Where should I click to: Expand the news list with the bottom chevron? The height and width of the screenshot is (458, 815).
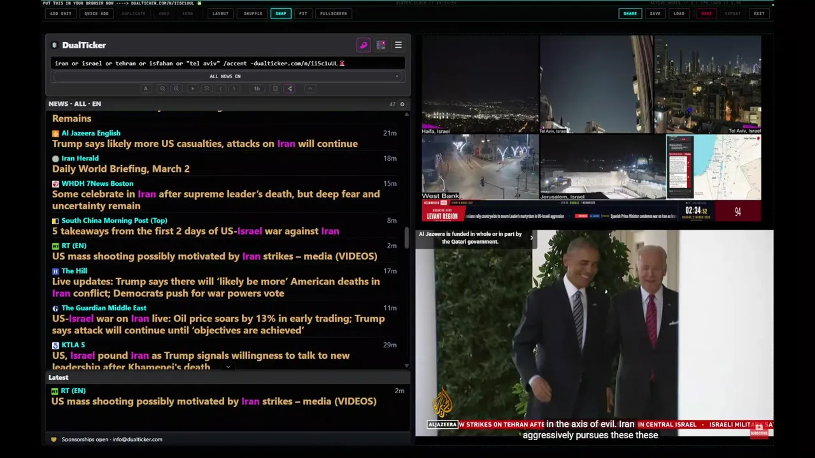(x=227, y=367)
